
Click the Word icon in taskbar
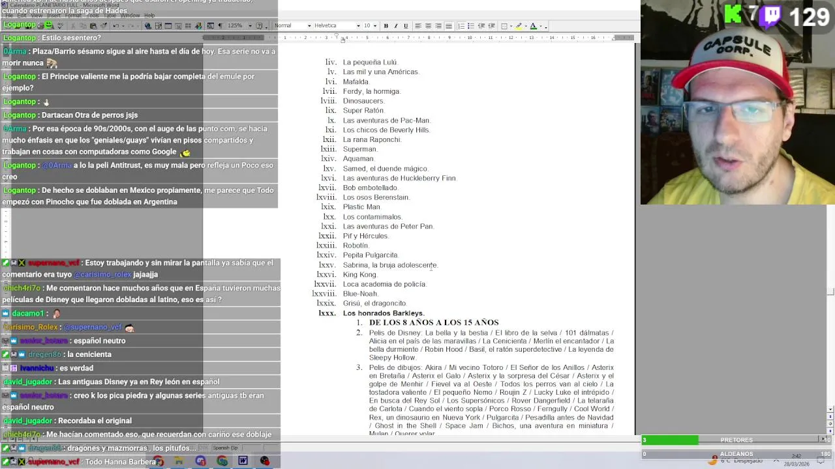[x=243, y=461]
